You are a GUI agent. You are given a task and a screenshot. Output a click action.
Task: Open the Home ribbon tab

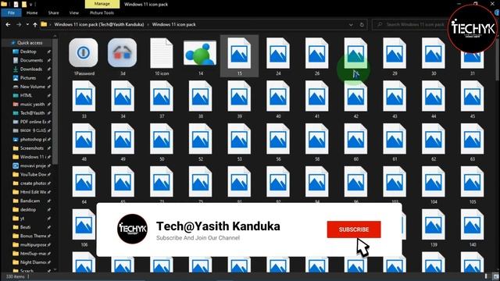(x=32, y=12)
